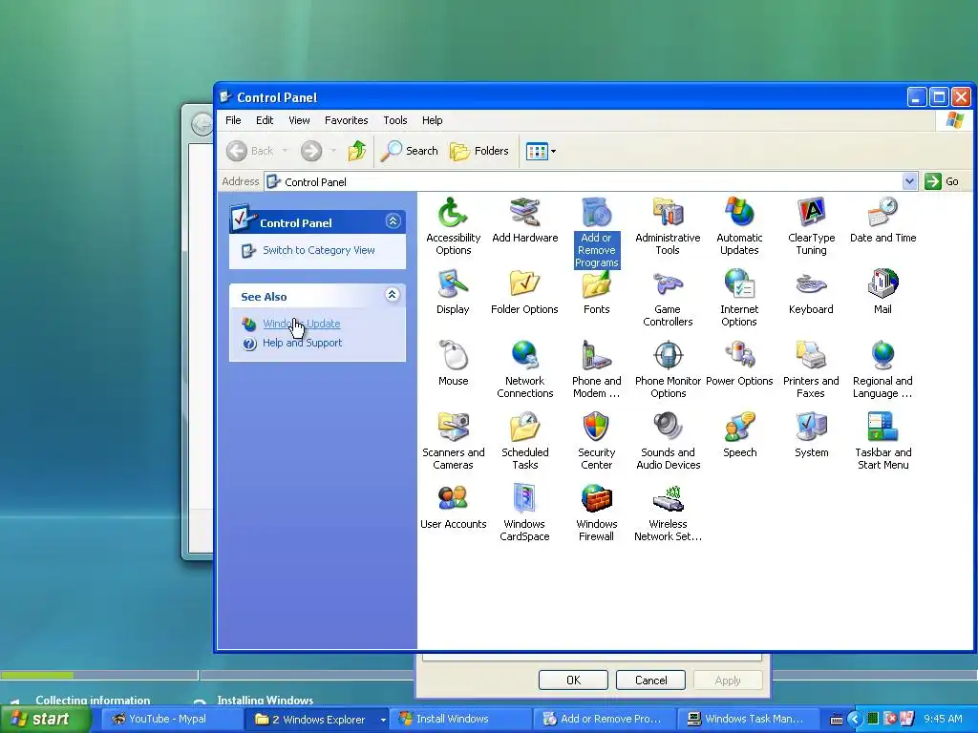
Task: Open the File menu
Action: [x=233, y=120]
